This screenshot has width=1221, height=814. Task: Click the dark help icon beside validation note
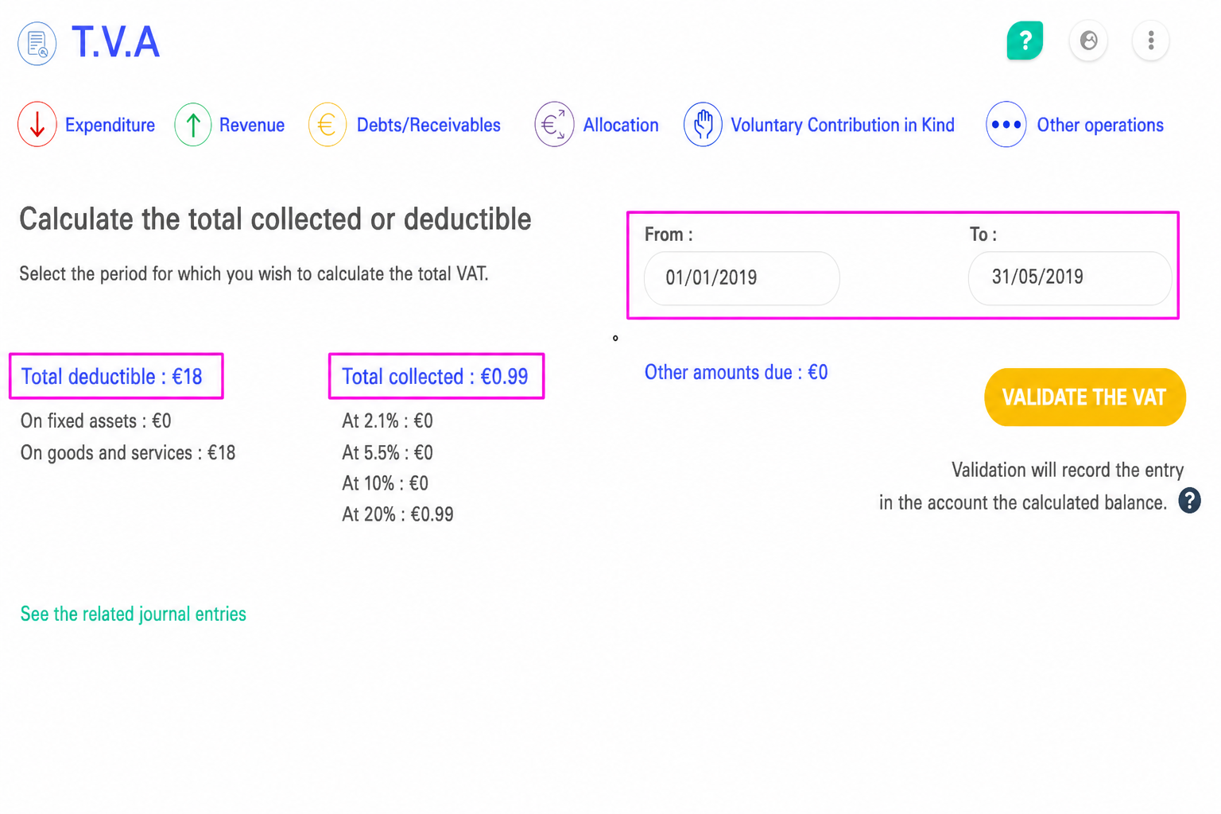point(1189,501)
